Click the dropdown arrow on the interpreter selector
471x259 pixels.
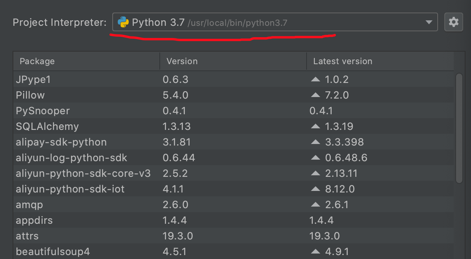click(429, 22)
